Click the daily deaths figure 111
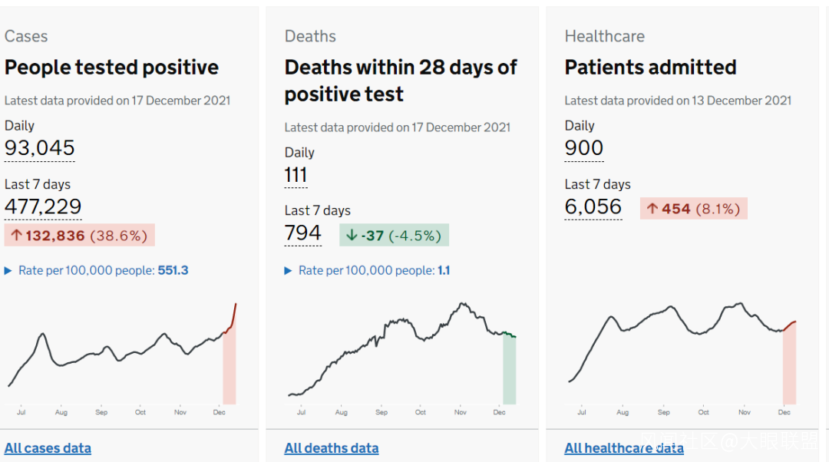The width and height of the screenshot is (829, 462). click(x=296, y=175)
